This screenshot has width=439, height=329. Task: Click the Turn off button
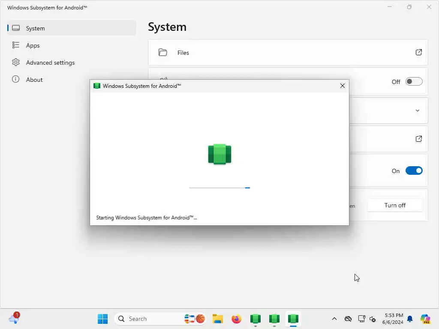(x=395, y=205)
